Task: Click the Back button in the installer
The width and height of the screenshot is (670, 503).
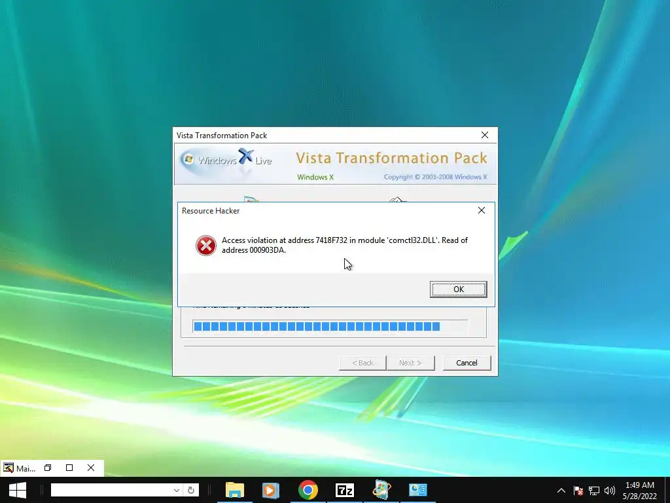Action: (362, 363)
